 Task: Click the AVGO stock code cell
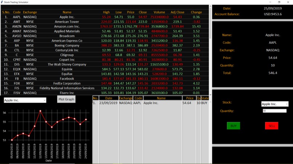(17, 36)
